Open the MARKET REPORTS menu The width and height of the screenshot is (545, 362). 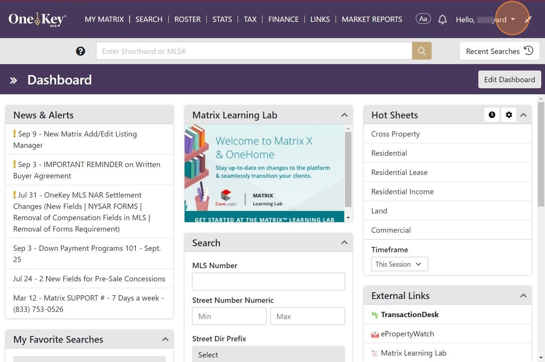(372, 19)
